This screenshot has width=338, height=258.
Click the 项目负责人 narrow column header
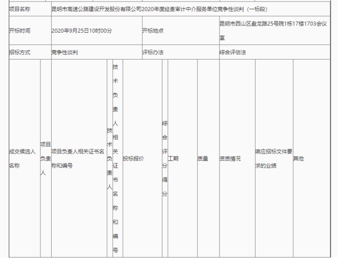(45, 159)
